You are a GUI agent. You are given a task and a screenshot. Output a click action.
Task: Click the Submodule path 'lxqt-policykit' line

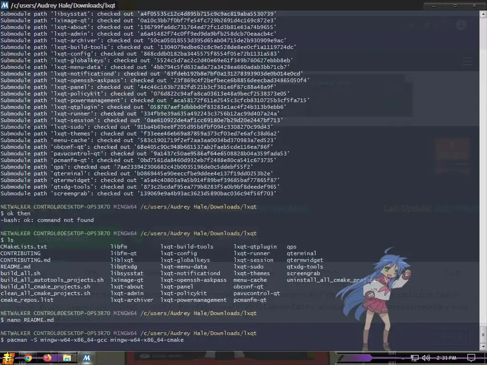pos(145,94)
